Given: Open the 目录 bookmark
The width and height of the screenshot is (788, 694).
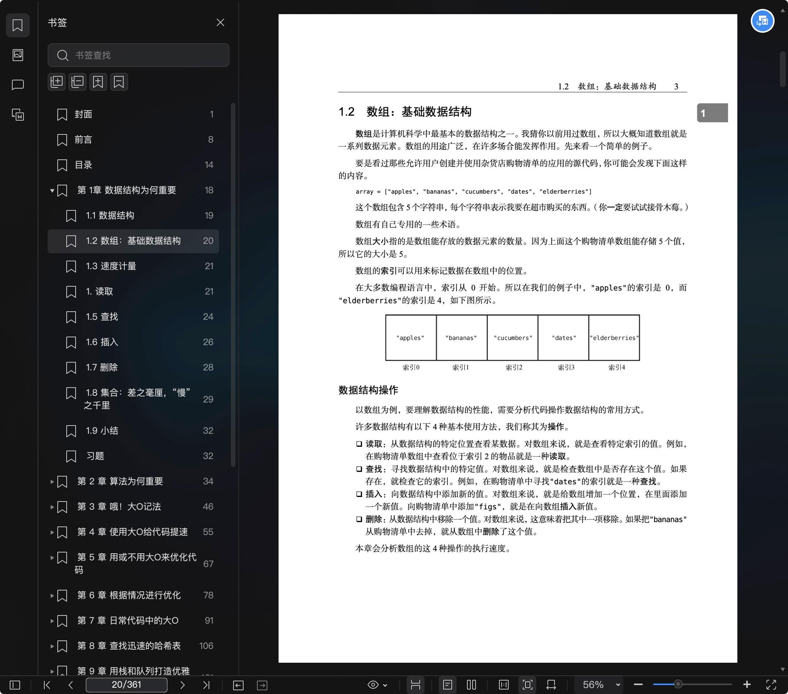Looking at the screenshot, I should (x=133, y=165).
